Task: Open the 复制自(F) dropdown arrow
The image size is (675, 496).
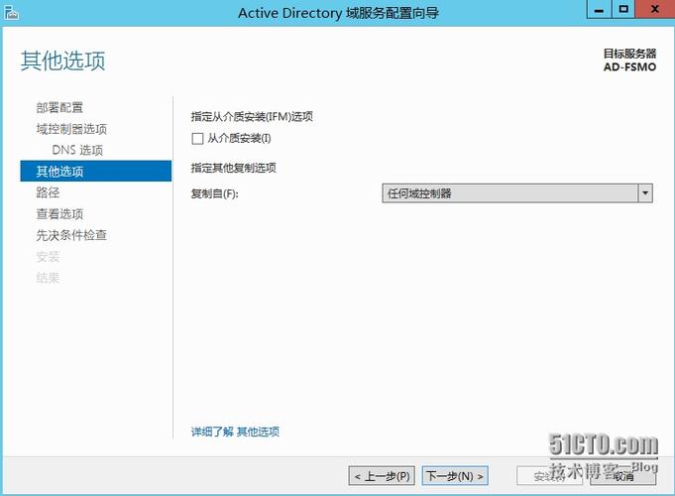Action: 645,193
